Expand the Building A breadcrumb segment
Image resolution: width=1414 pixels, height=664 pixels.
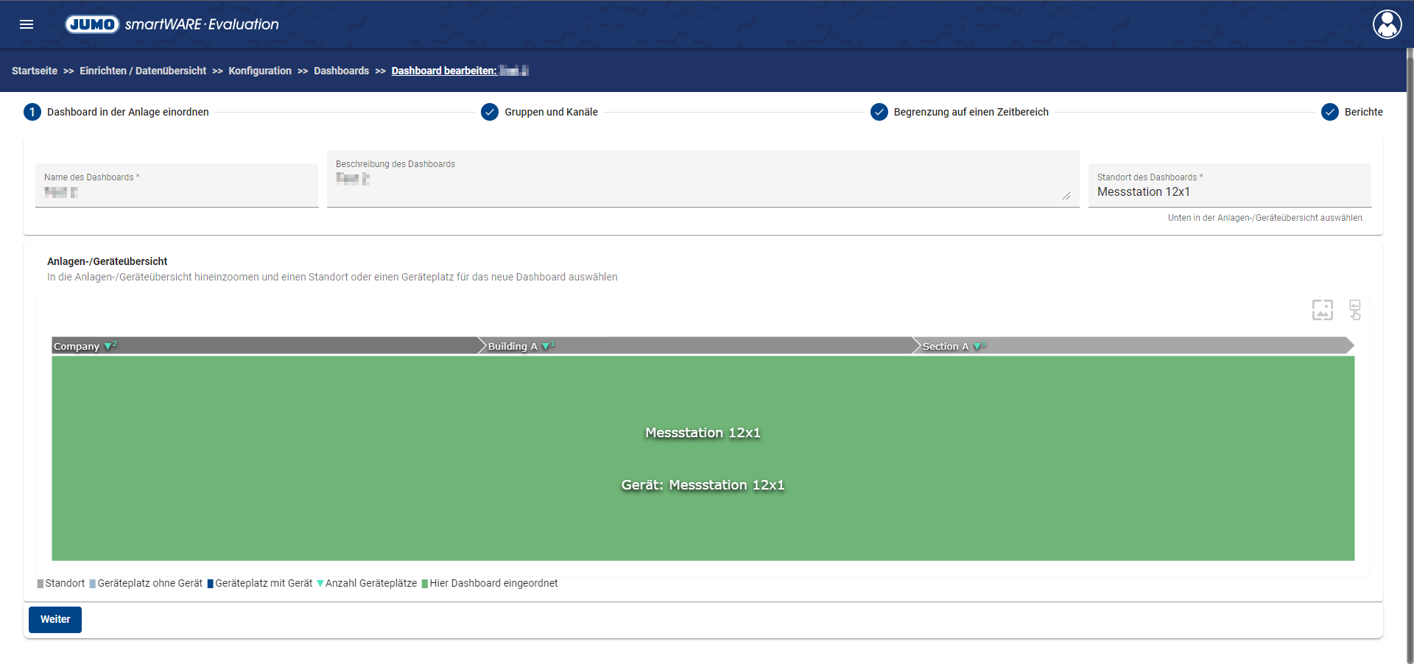click(513, 346)
